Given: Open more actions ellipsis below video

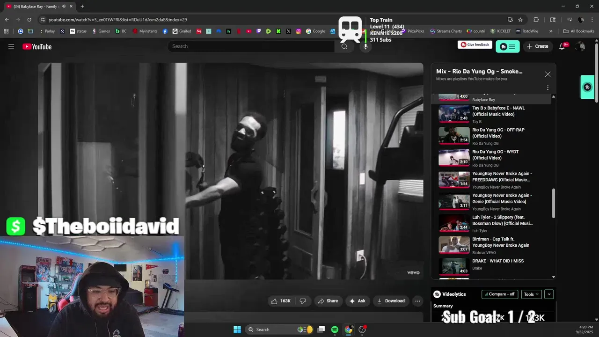Looking at the screenshot, I should [x=417, y=301].
